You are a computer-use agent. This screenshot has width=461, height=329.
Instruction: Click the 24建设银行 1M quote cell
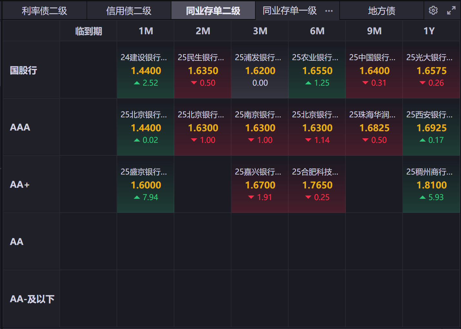pos(146,70)
